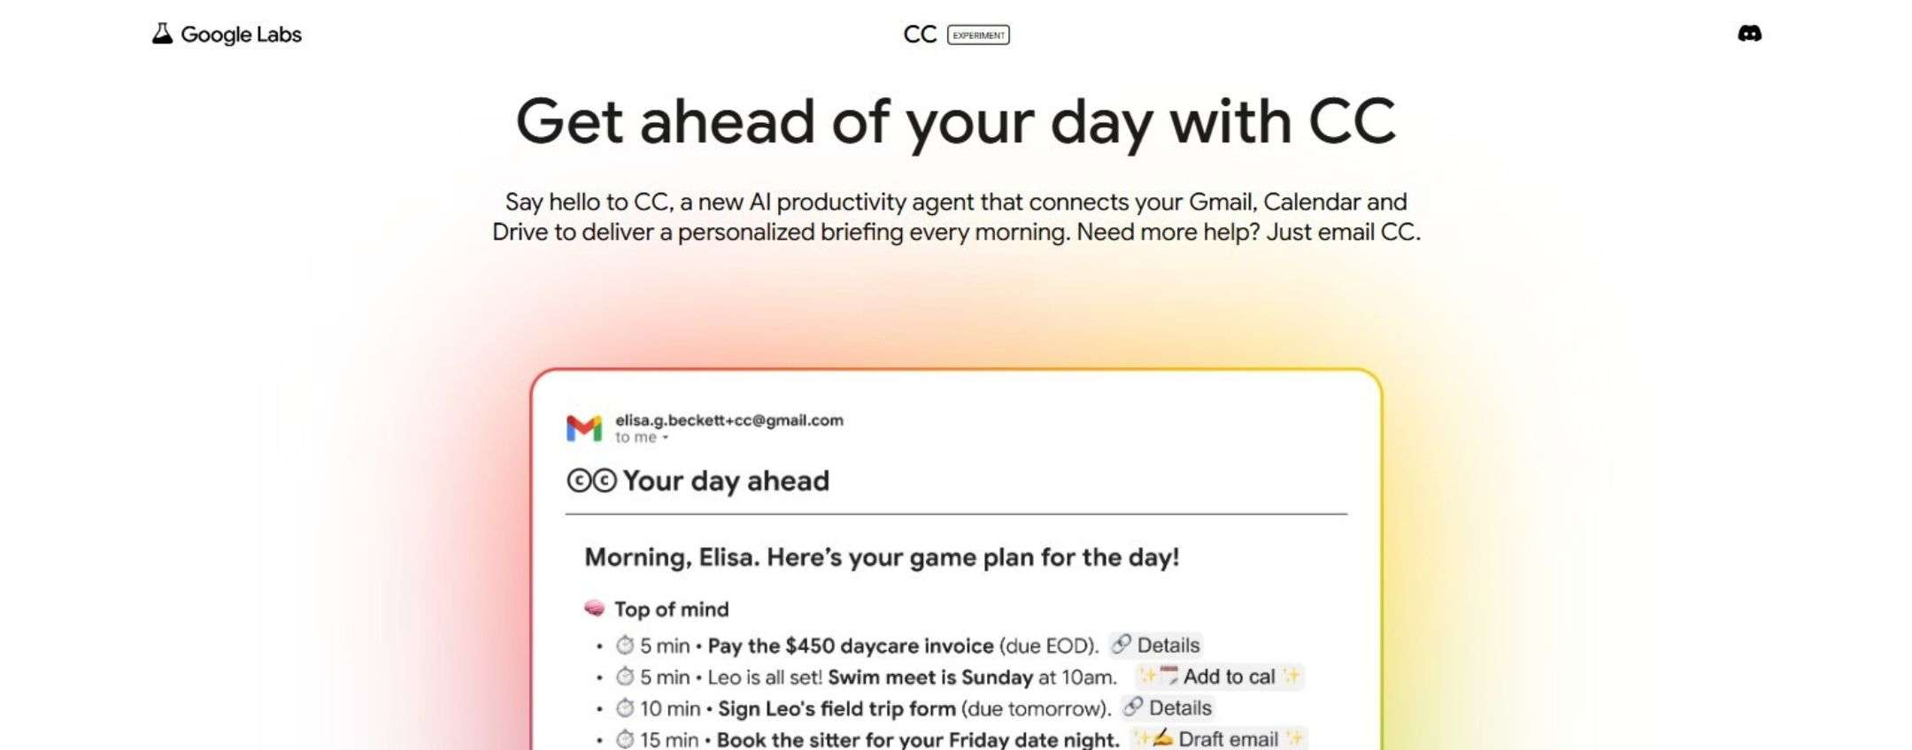Click the Draft email button
The height and width of the screenshot is (750, 1912).
1218,739
